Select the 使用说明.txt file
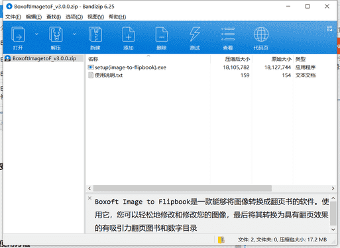The height and width of the screenshot is (248, 340). pyautogui.click(x=109, y=75)
